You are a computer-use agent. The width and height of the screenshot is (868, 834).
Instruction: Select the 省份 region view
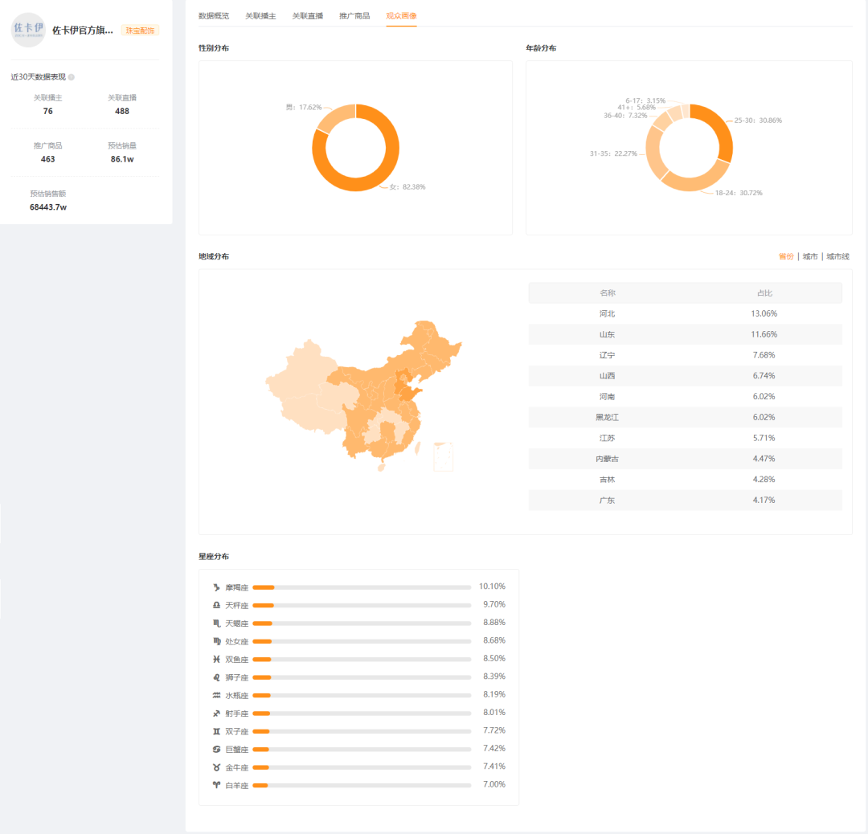[x=786, y=256]
